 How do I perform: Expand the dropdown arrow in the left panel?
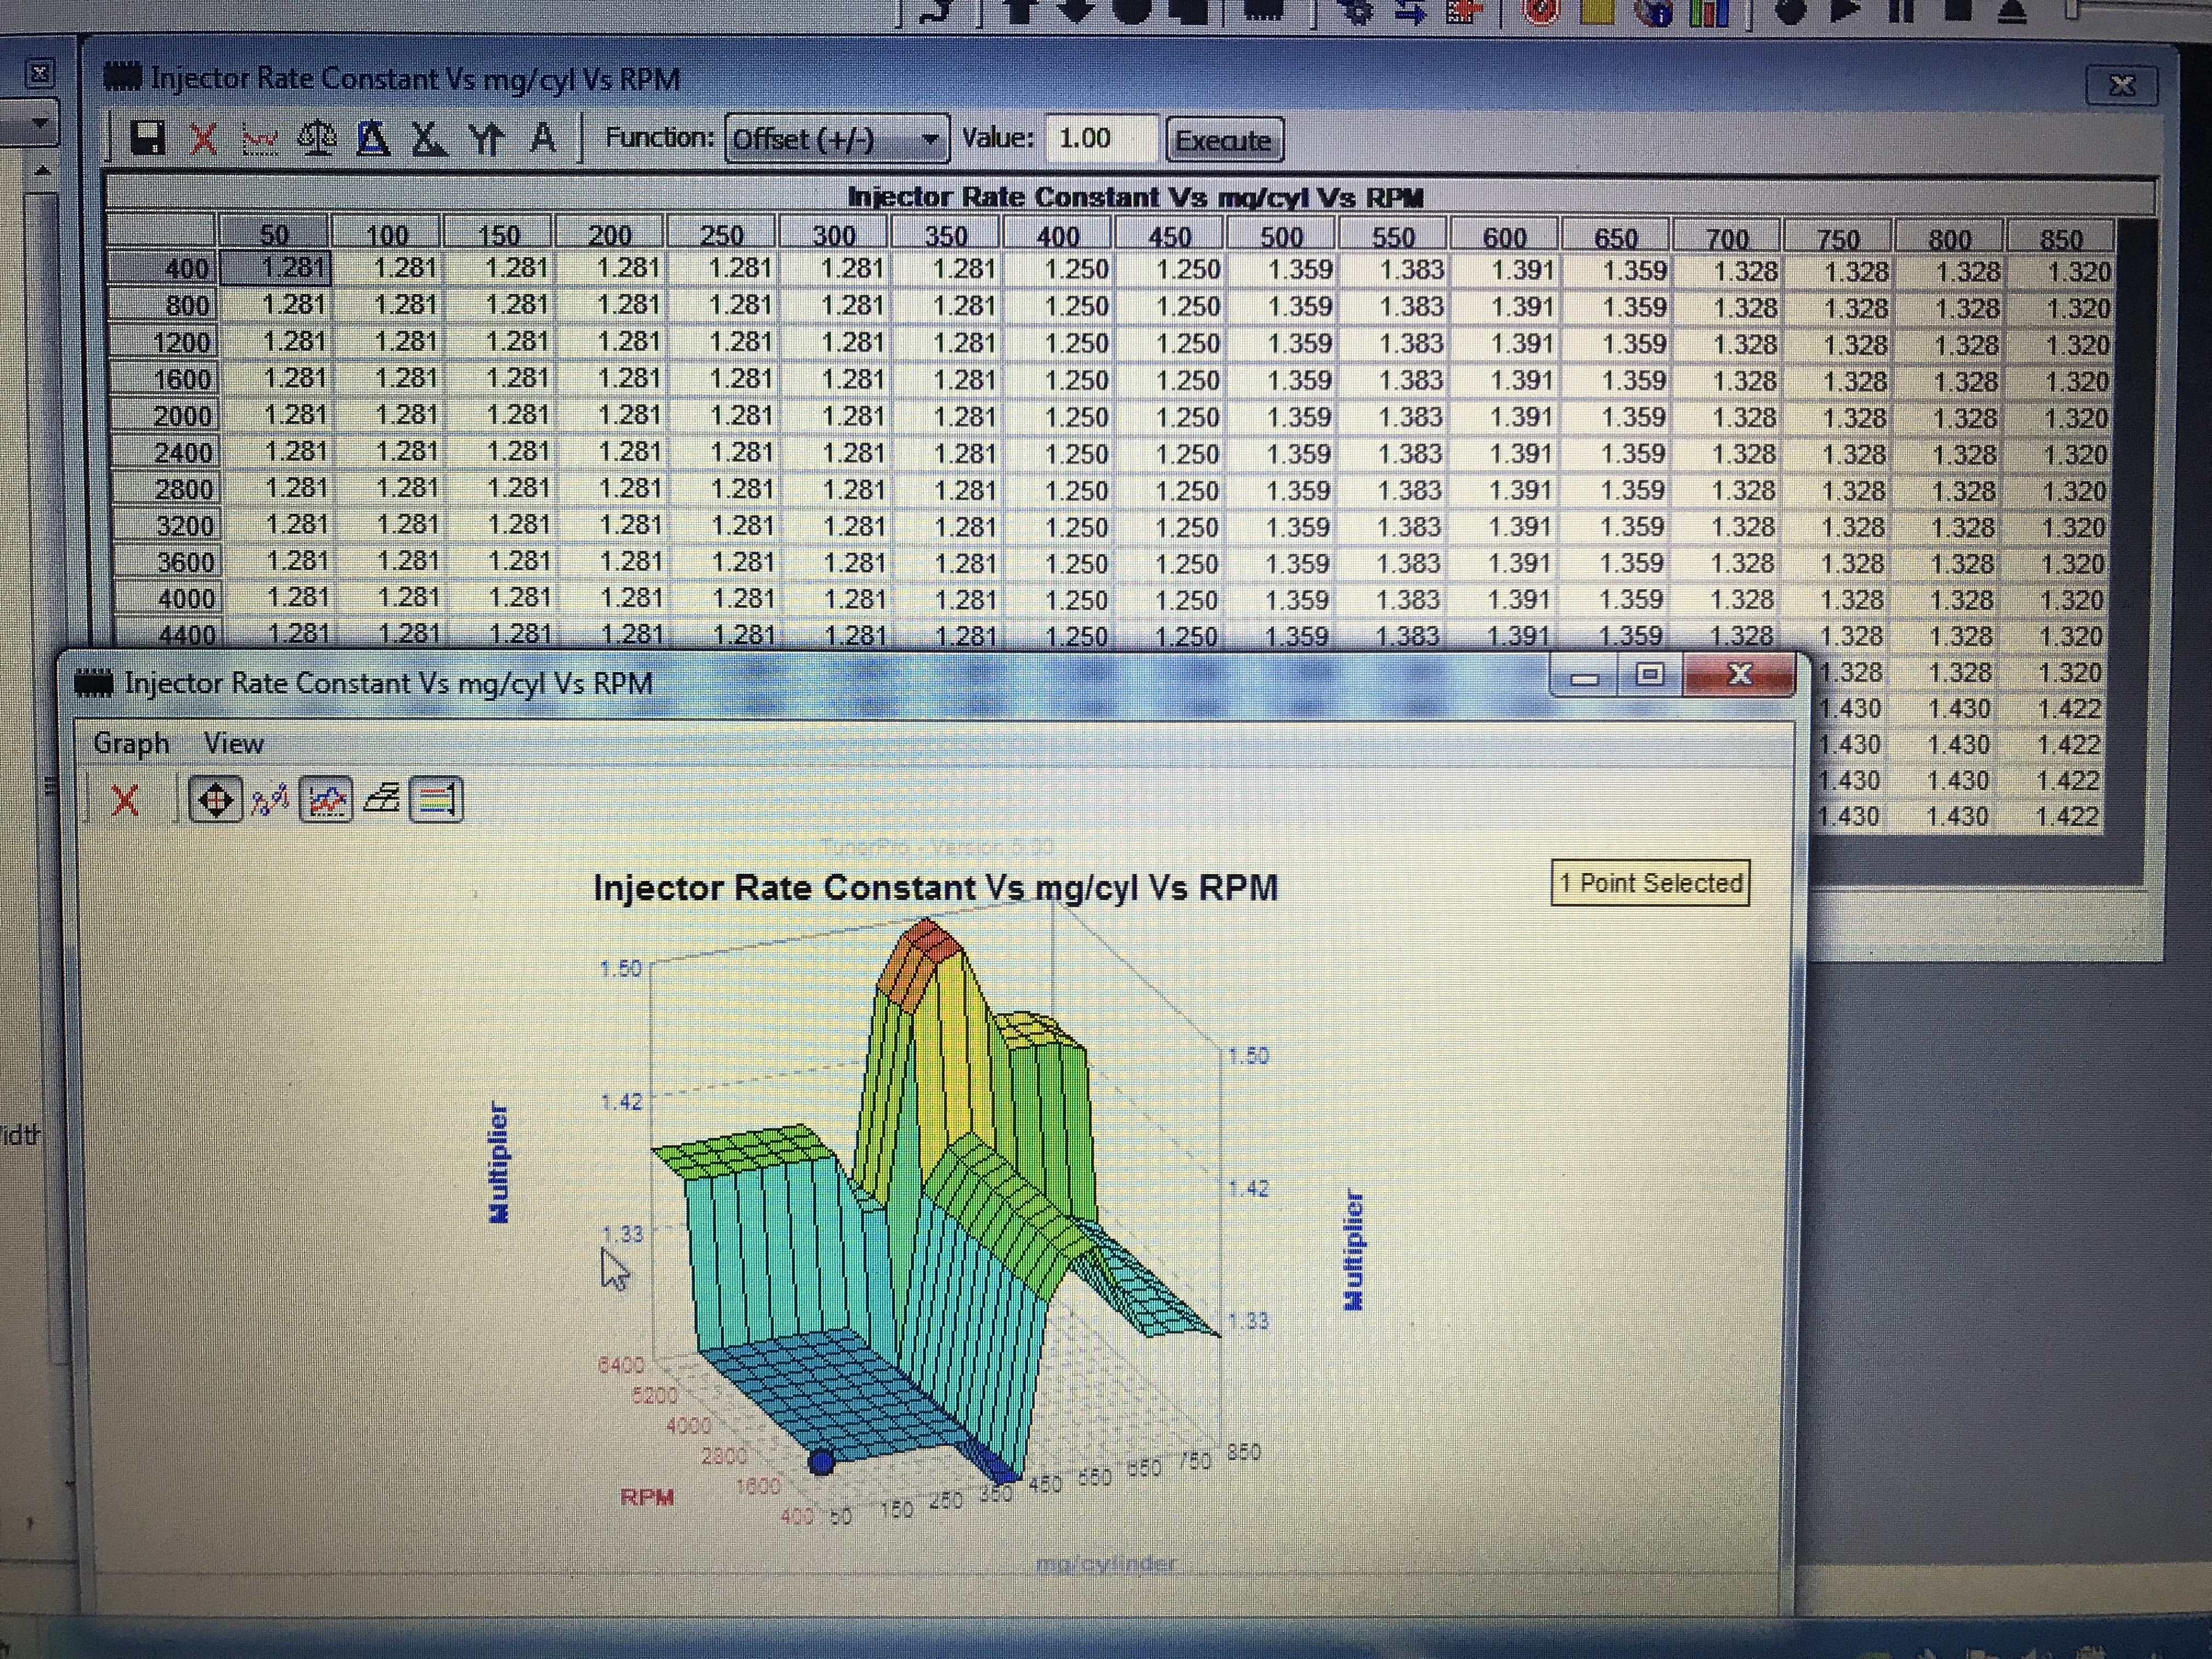pos(39,123)
